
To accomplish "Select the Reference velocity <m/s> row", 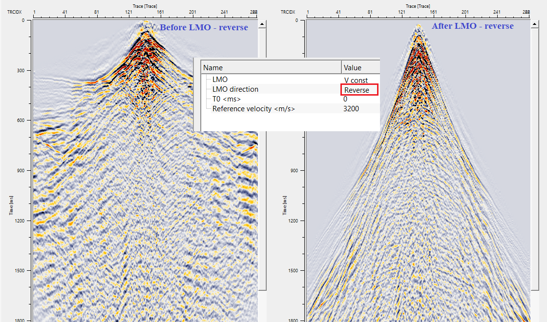I will coord(253,109).
